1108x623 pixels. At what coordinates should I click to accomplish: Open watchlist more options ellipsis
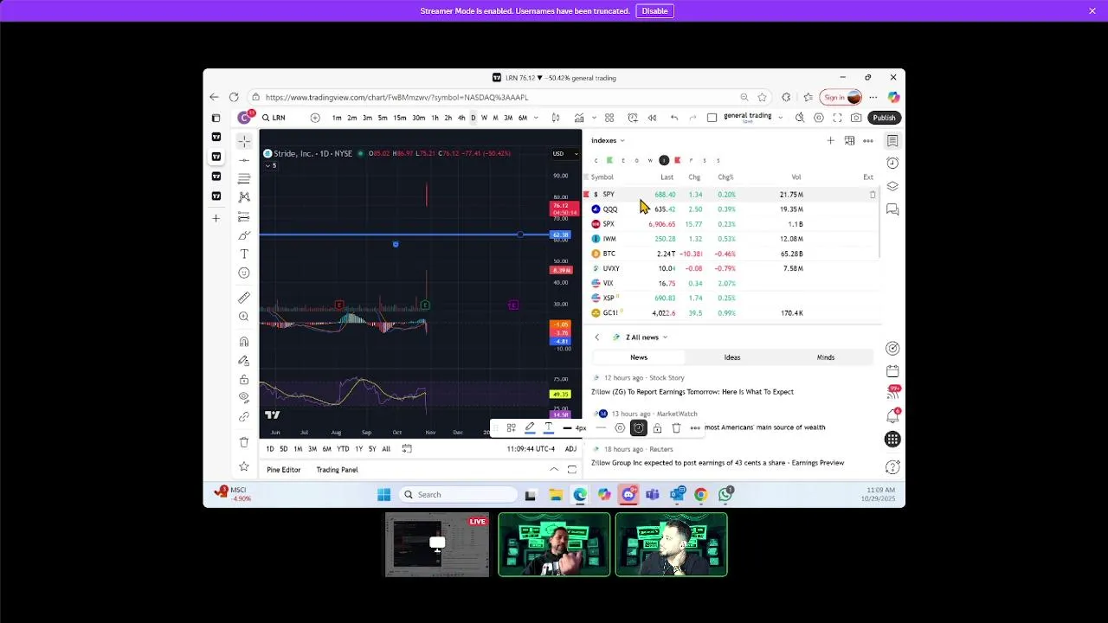(868, 140)
